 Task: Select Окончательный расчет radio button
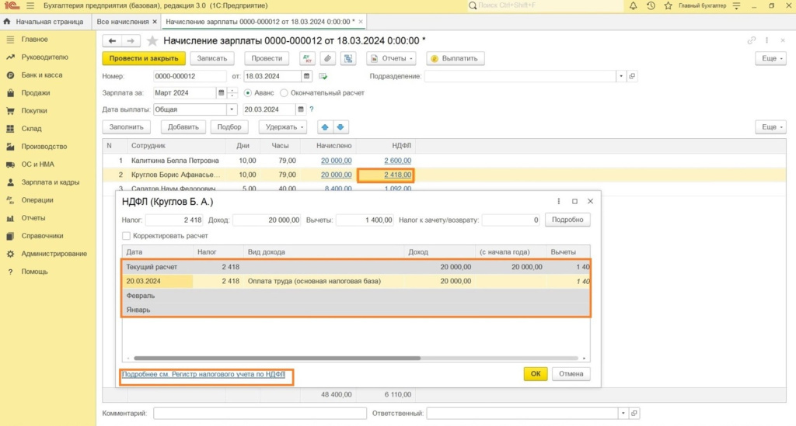click(x=284, y=93)
